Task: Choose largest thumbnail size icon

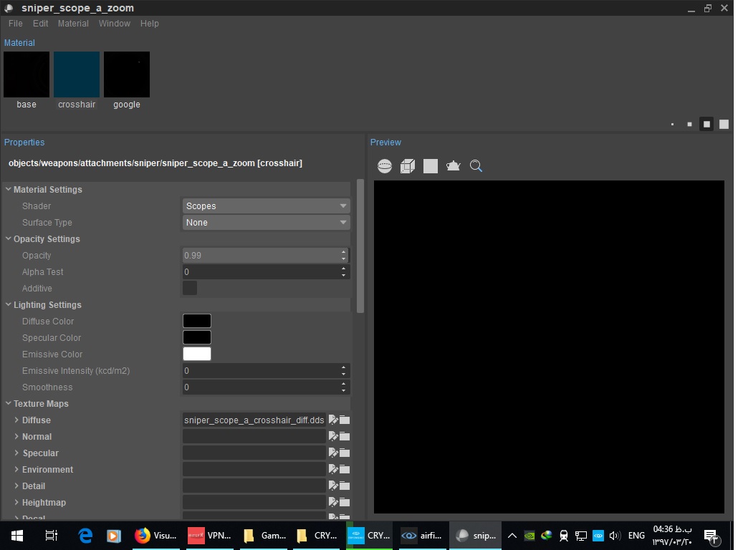Action: pos(724,124)
